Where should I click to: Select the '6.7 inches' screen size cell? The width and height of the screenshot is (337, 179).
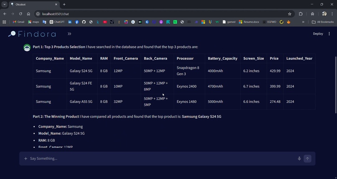click(253, 86)
